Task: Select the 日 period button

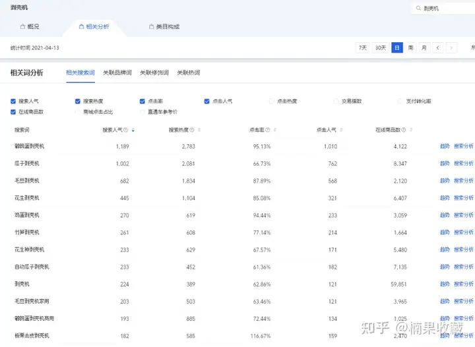Action: pos(397,48)
